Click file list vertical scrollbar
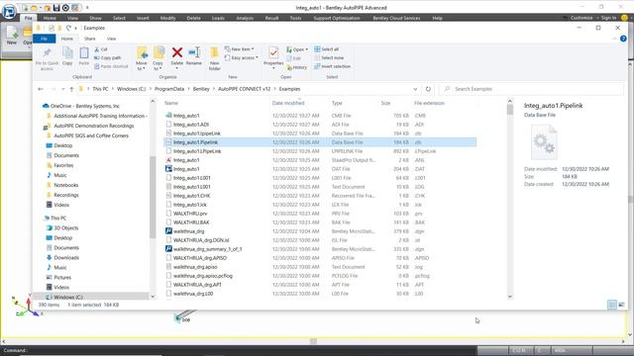 pyautogui.click(x=509, y=198)
